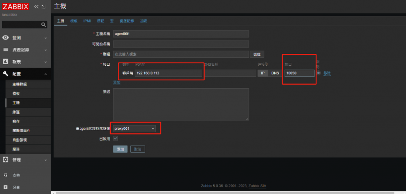Click the 選擇 group button
Viewport: 406px width, 194px height.
point(257,54)
